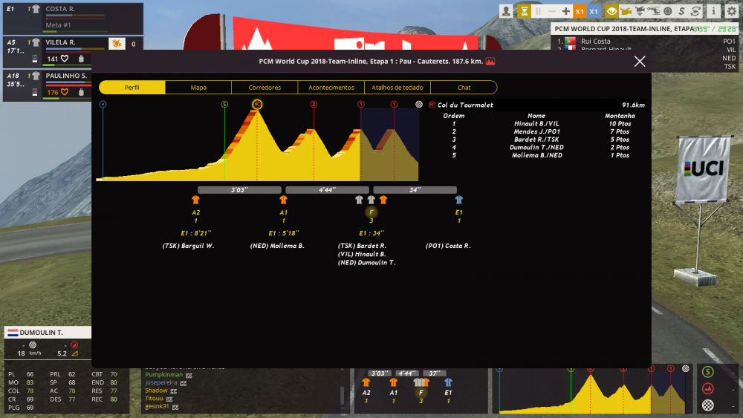Click rider name (PO1) Costa R.

448,246
